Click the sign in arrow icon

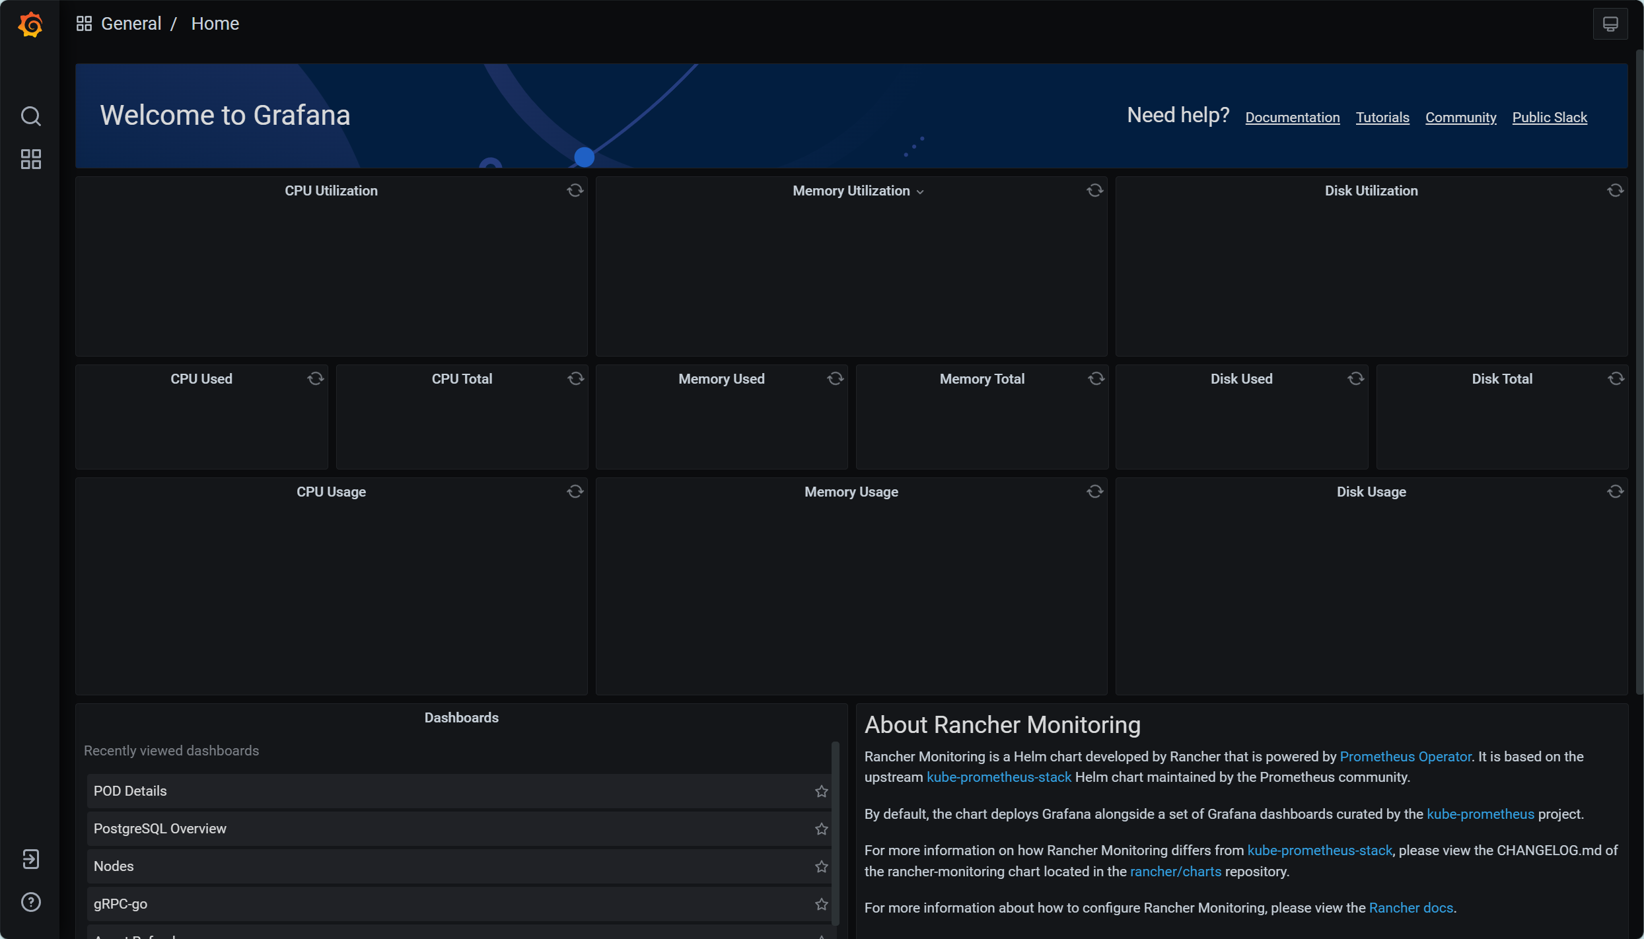click(30, 859)
